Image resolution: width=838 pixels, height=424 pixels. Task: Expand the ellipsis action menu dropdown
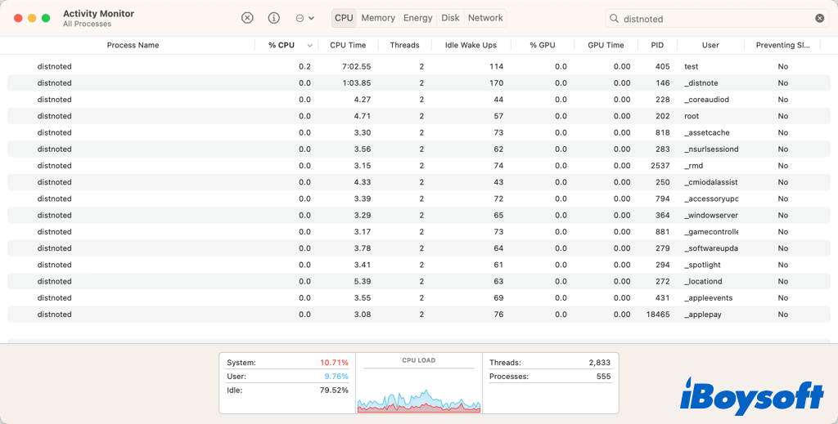click(x=304, y=18)
